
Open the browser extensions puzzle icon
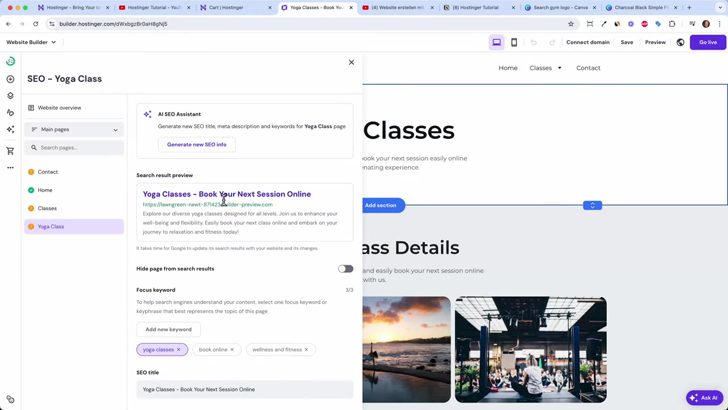[672, 24]
